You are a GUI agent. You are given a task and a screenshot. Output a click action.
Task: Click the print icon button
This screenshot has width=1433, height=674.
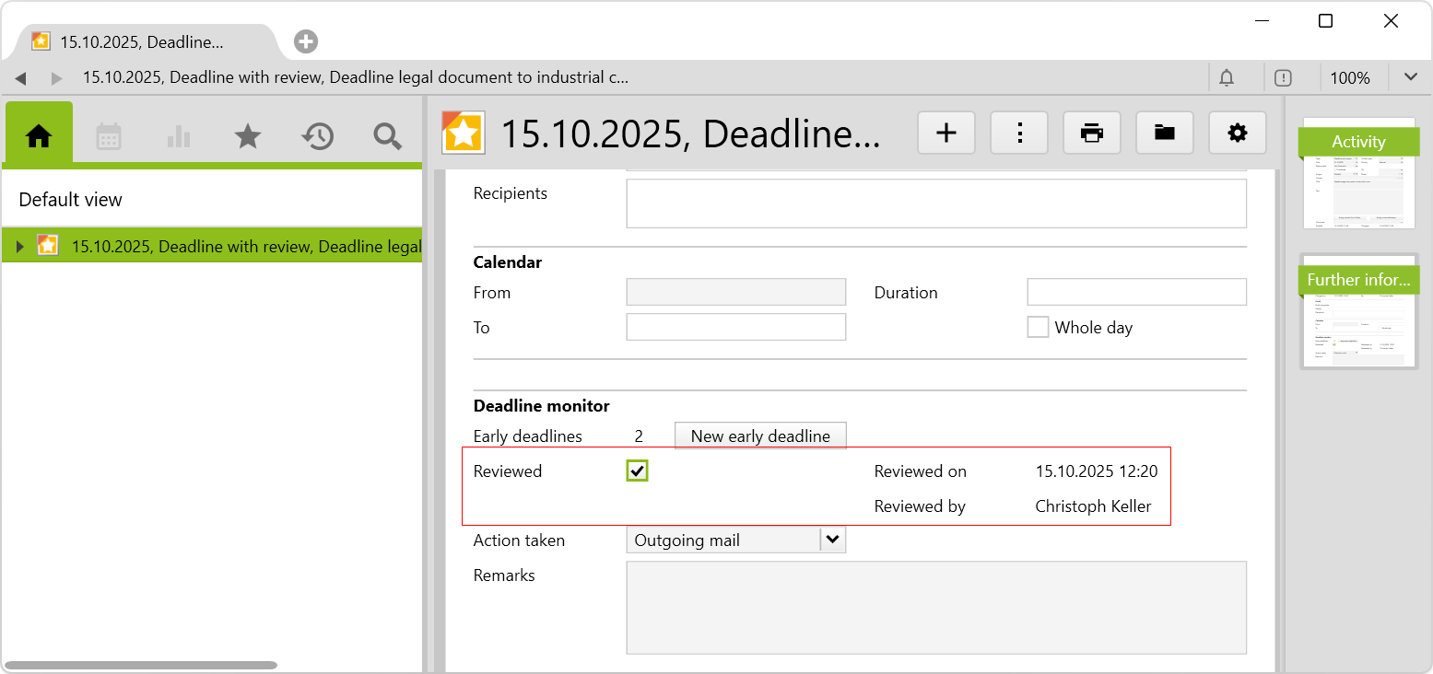[1092, 134]
